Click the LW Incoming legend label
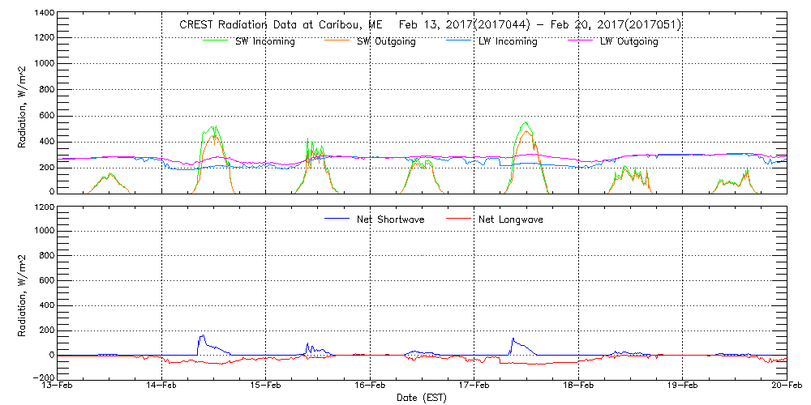This screenshot has height=405, width=811. pyautogui.click(x=508, y=42)
